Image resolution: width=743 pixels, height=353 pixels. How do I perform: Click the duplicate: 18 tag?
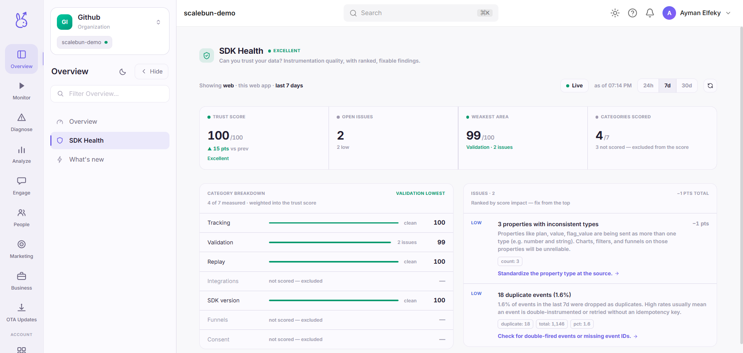[x=515, y=324]
